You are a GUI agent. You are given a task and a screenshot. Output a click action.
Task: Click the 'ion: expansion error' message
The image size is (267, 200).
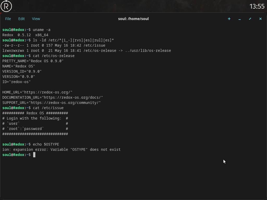(x=62, y=149)
